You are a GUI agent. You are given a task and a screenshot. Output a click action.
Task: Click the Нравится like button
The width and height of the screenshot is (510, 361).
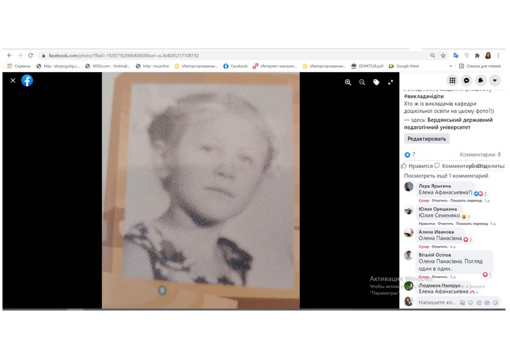(418, 166)
